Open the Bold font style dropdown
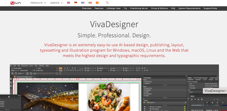This screenshot has width=227, height=111. pos(47,68)
